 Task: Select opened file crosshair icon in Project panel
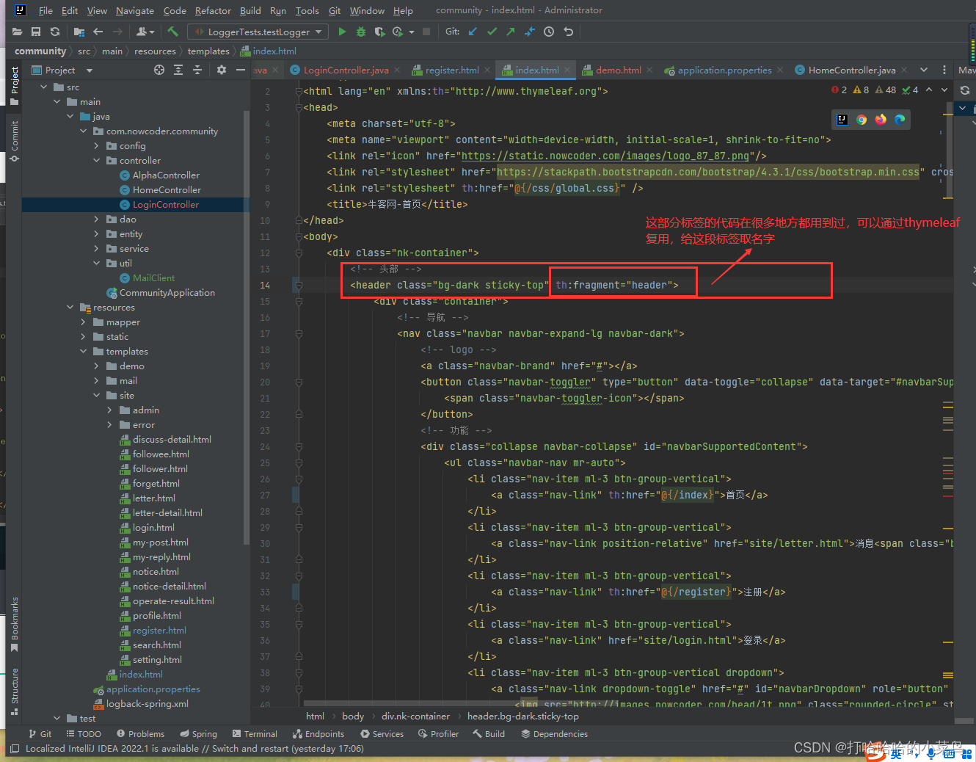point(159,70)
